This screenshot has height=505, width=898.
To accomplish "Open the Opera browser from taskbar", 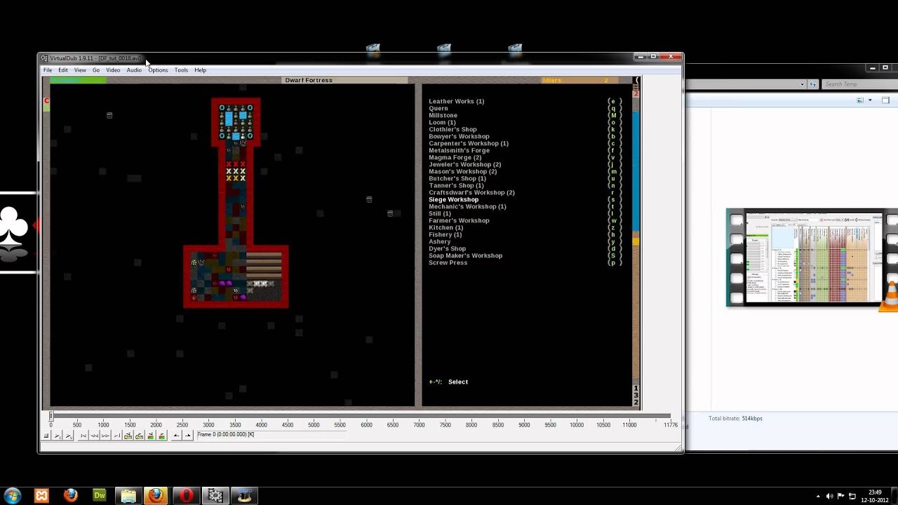I will 186,496.
